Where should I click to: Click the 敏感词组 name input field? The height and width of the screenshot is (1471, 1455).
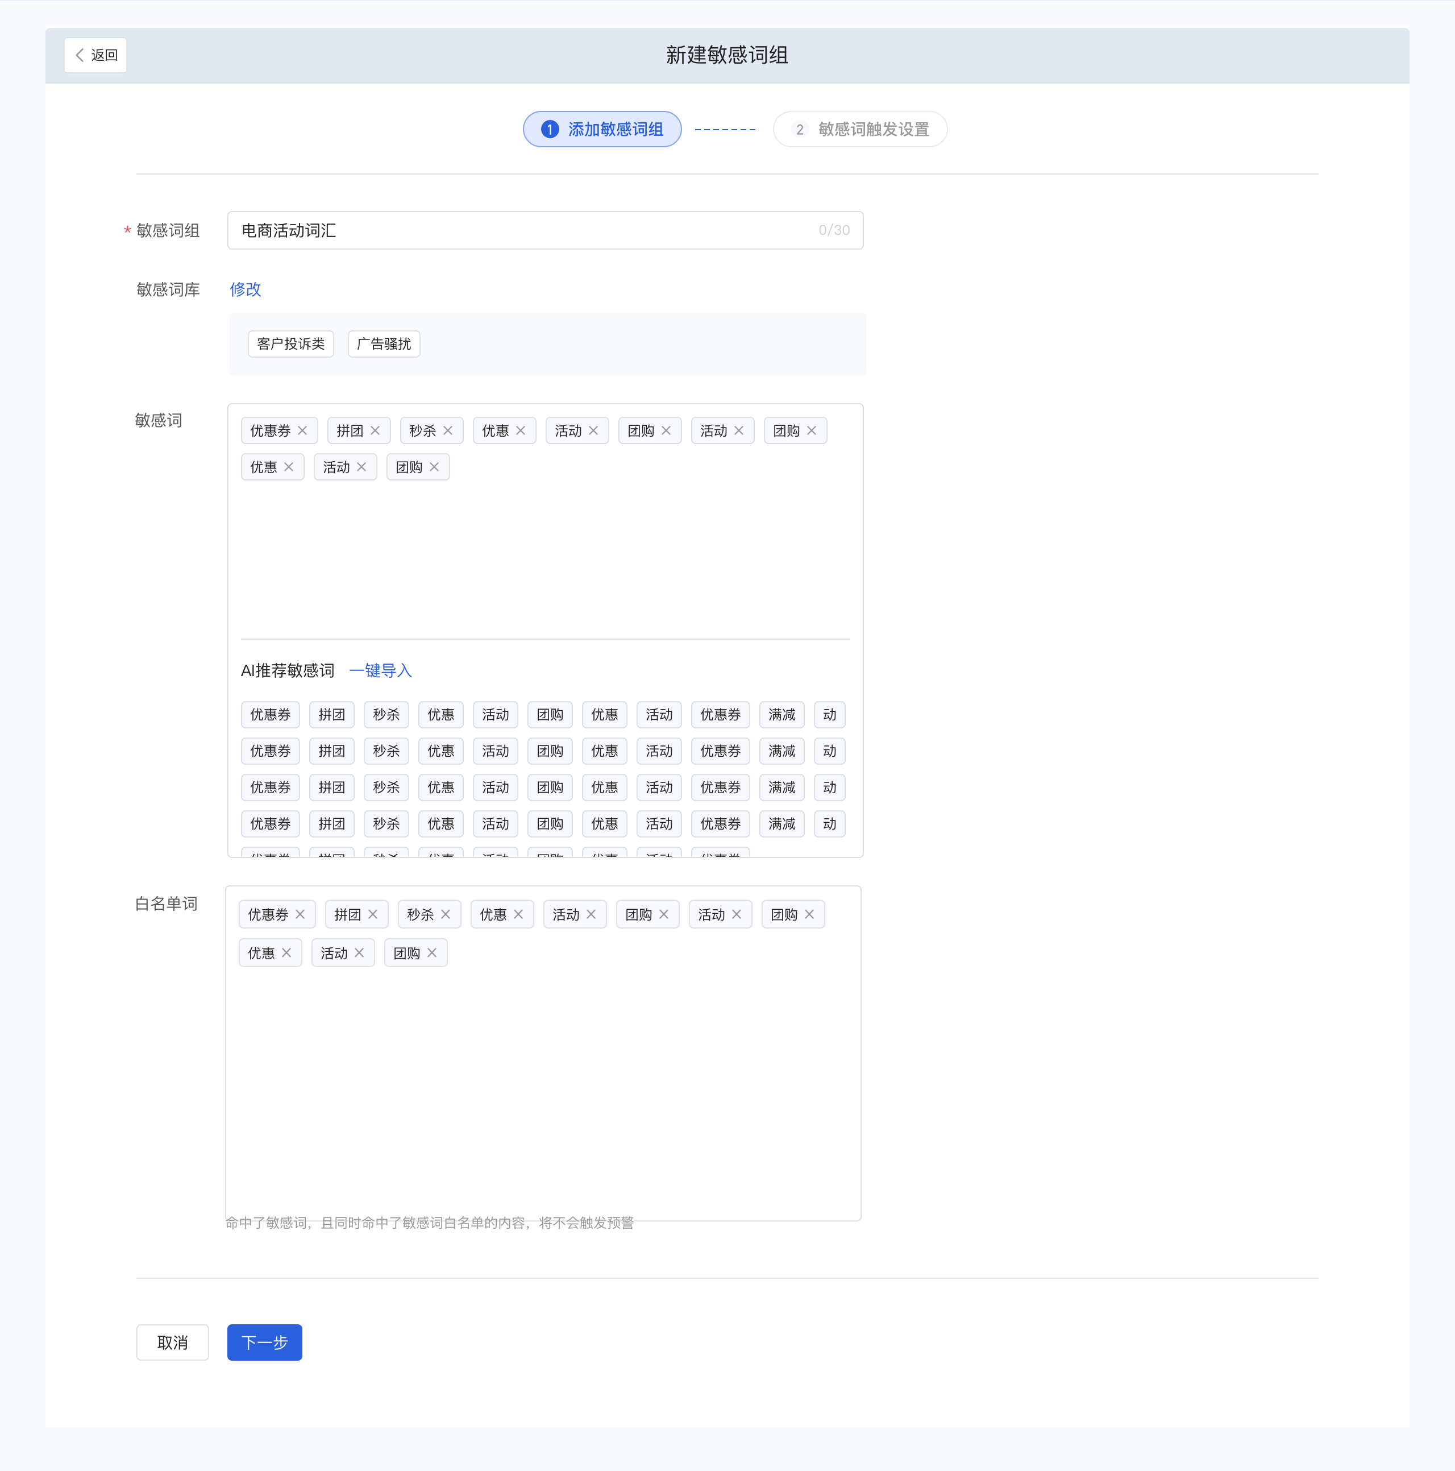tap(545, 230)
